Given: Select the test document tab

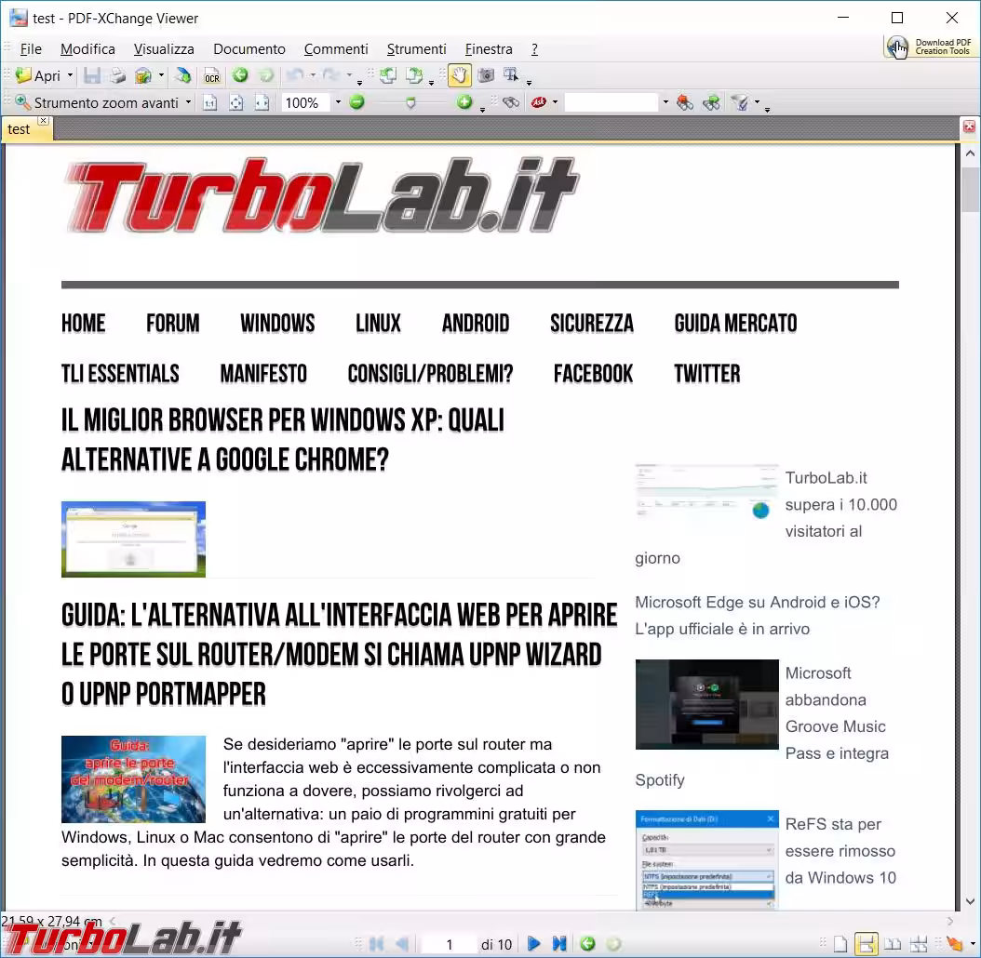Looking at the screenshot, I should click(x=19, y=128).
